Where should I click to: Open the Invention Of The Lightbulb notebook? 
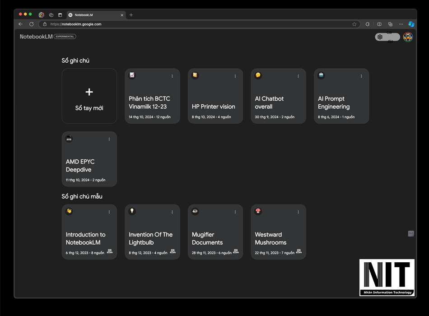click(x=152, y=232)
